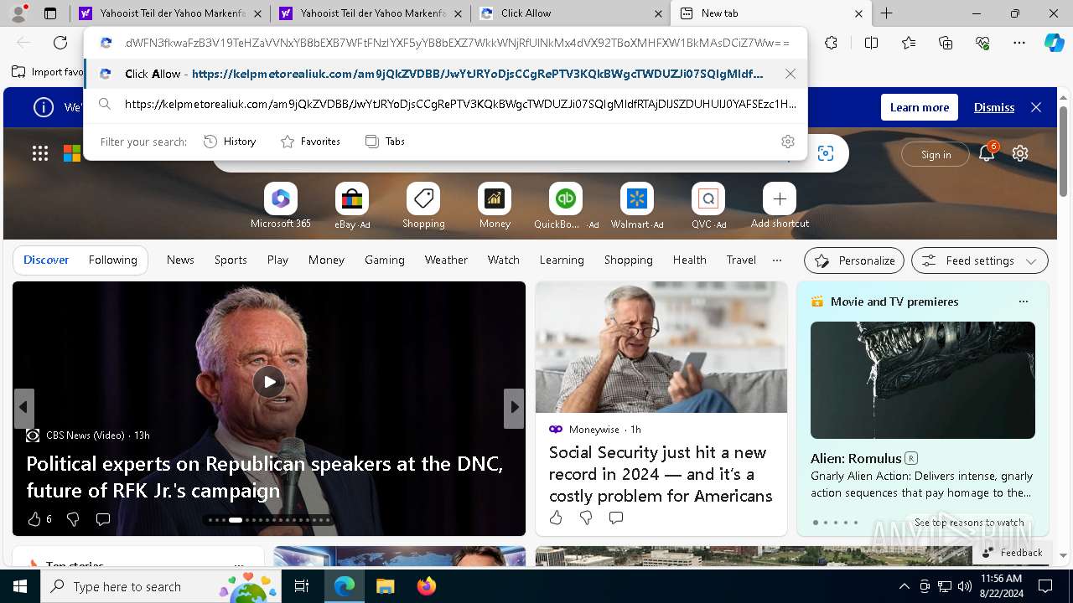The image size is (1073, 603).
Task: Open Windows Start menu
Action: [x=20, y=586]
